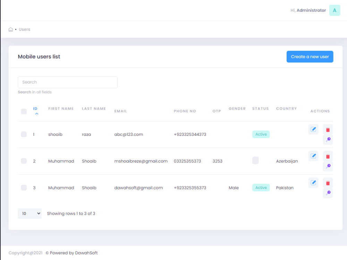Viewport: 347px width, 260px height.
Task: Select the checkbox for user ID 1
Action: pyautogui.click(x=24, y=134)
